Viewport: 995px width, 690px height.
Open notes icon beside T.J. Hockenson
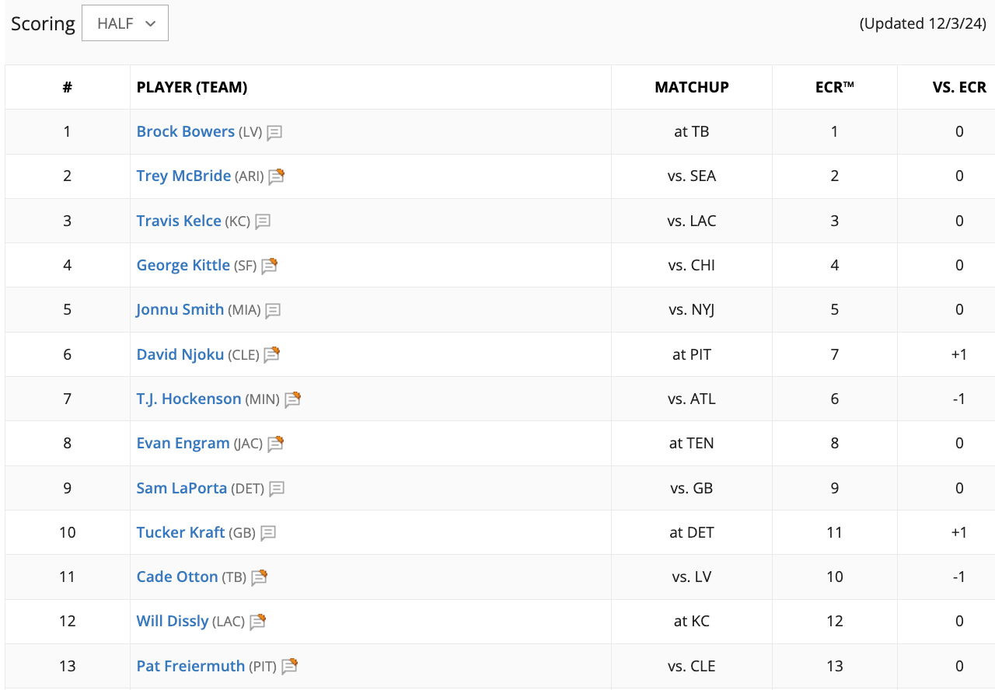click(x=292, y=399)
